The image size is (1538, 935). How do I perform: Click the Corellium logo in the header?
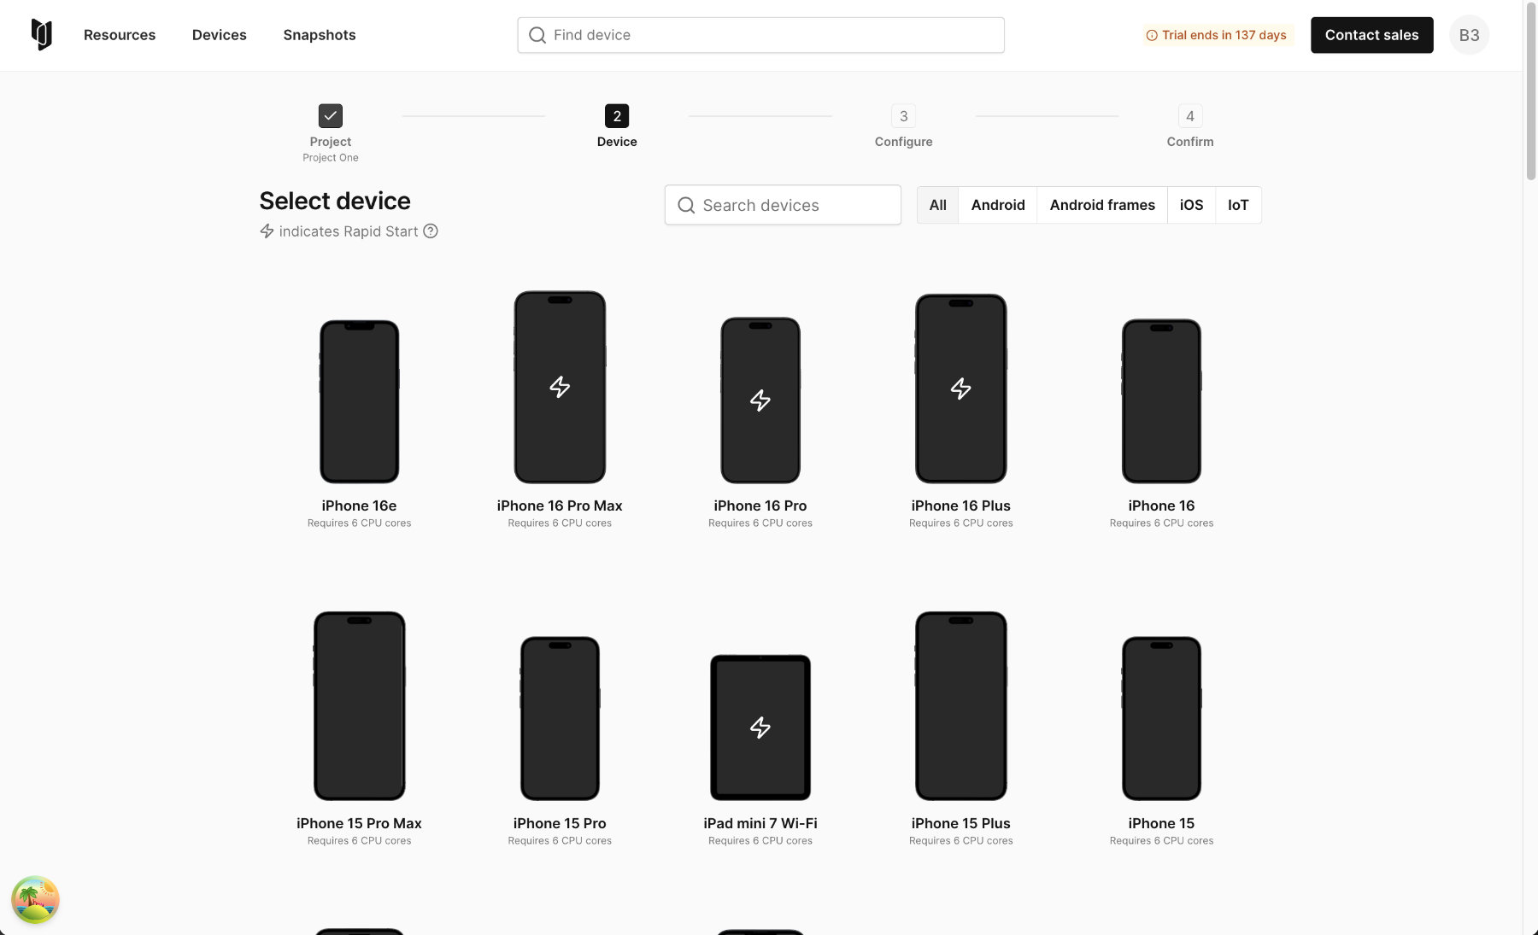tap(41, 35)
